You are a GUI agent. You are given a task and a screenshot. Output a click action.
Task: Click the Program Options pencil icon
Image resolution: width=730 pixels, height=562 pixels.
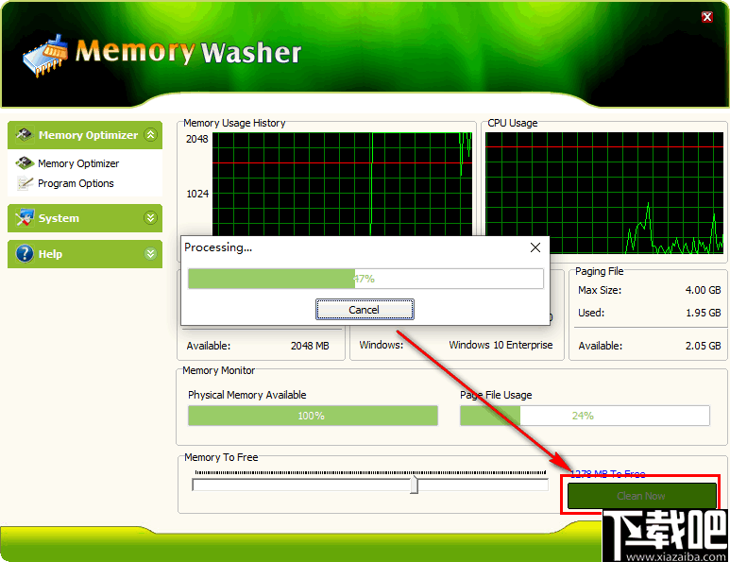pos(25,183)
